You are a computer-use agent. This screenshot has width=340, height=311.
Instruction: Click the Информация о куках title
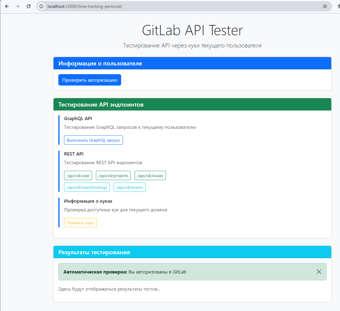[x=88, y=201]
